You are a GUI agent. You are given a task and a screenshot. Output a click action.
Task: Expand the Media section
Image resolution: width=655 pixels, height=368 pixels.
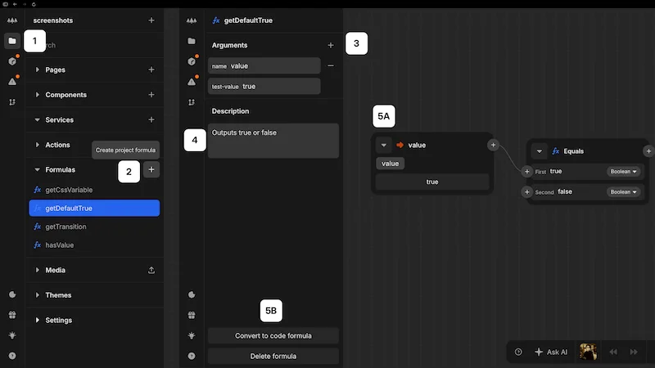[37, 270]
